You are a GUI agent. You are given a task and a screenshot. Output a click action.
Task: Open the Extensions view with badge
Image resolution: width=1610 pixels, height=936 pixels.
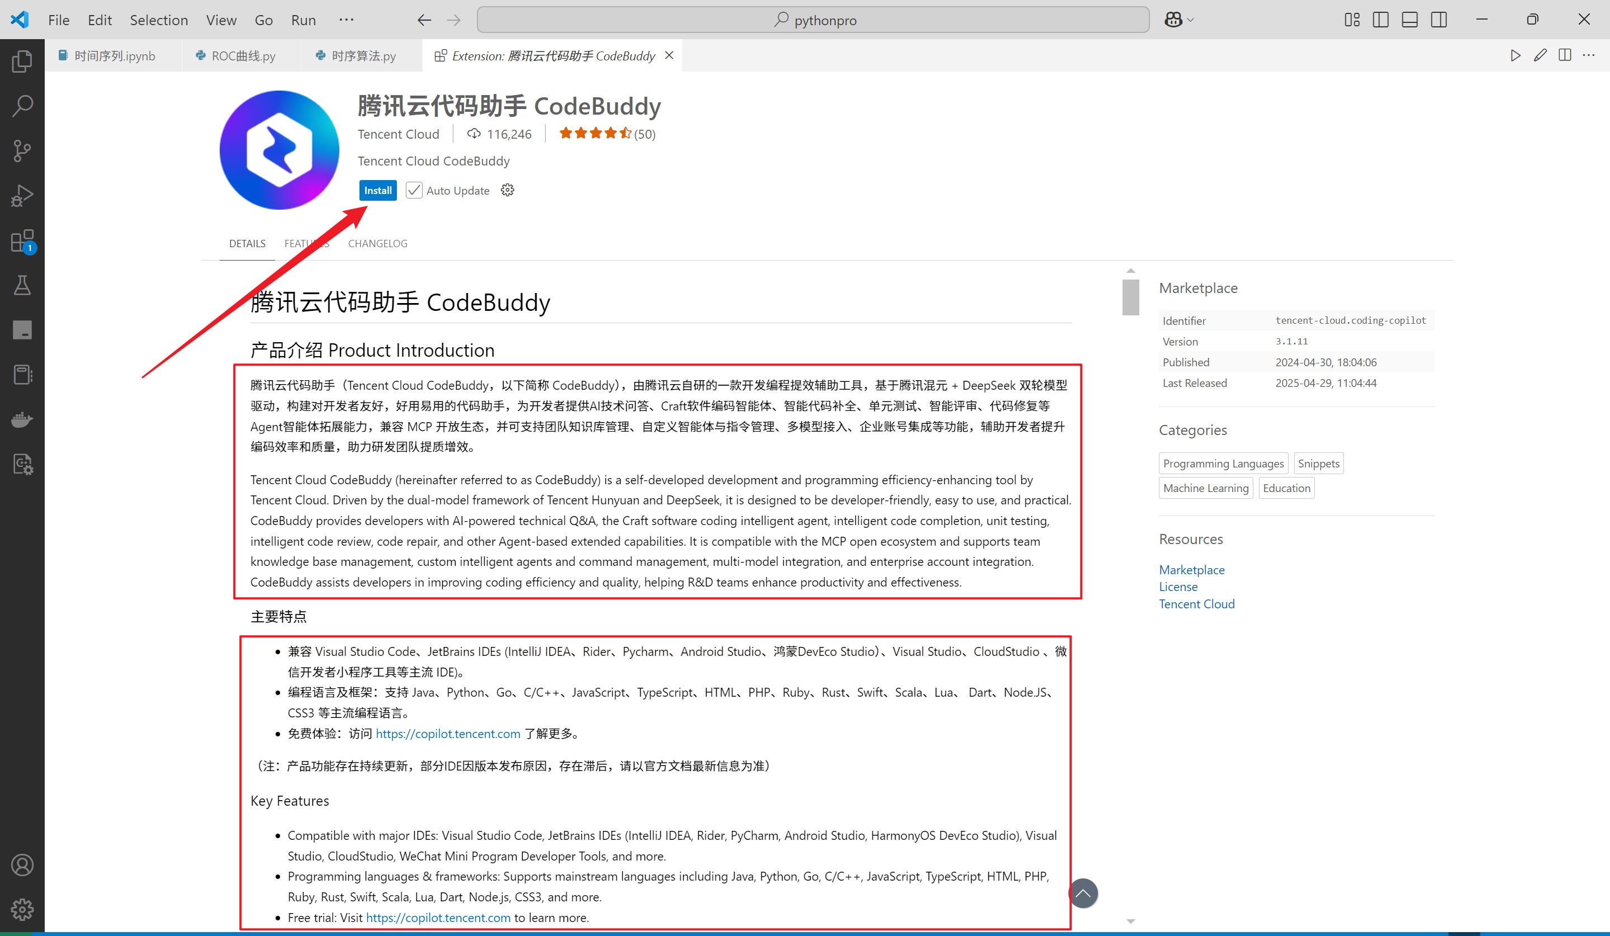coord(22,242)
